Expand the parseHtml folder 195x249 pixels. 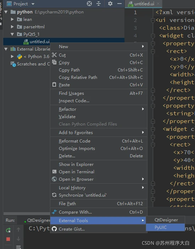coord(12,27)
